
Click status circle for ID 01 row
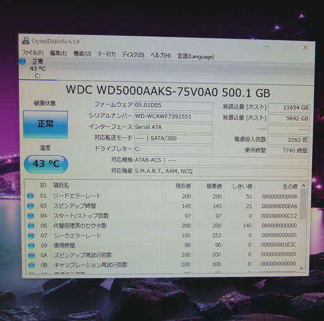point(30,196)
